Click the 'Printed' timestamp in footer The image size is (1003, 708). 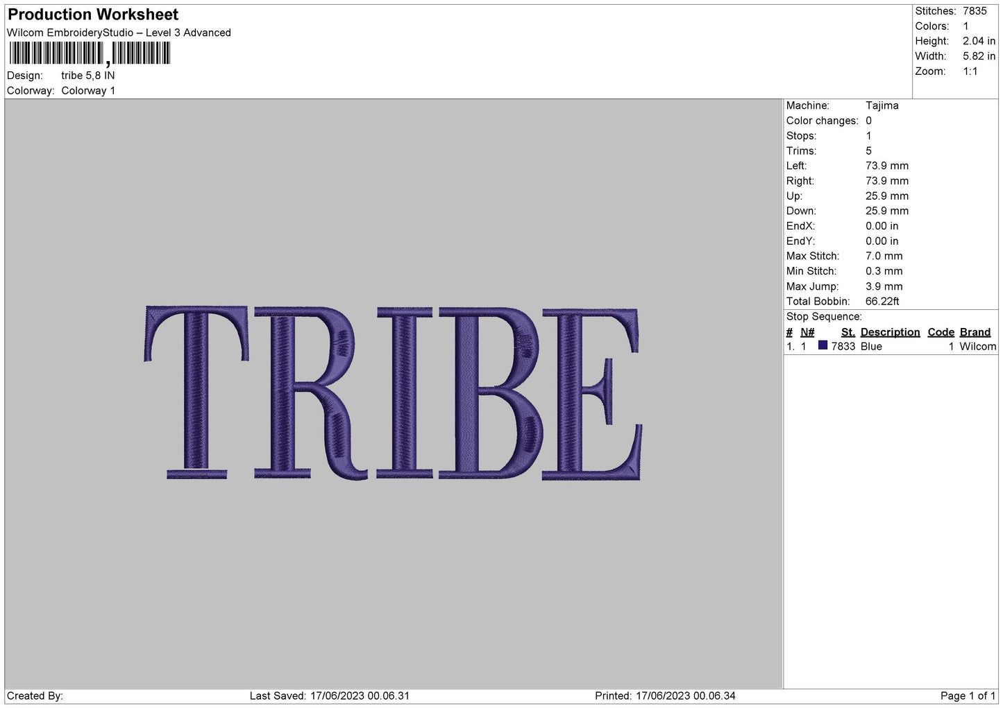pos(665,696)
